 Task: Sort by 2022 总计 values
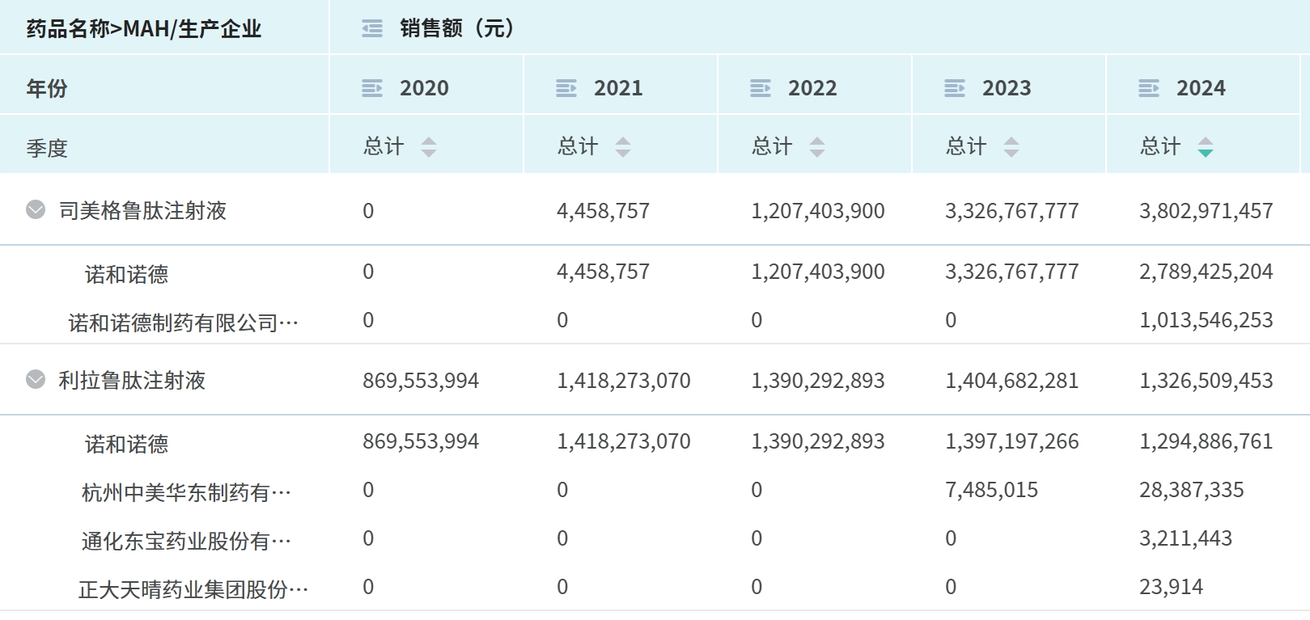pyautogui.click(x=817, y=147)
